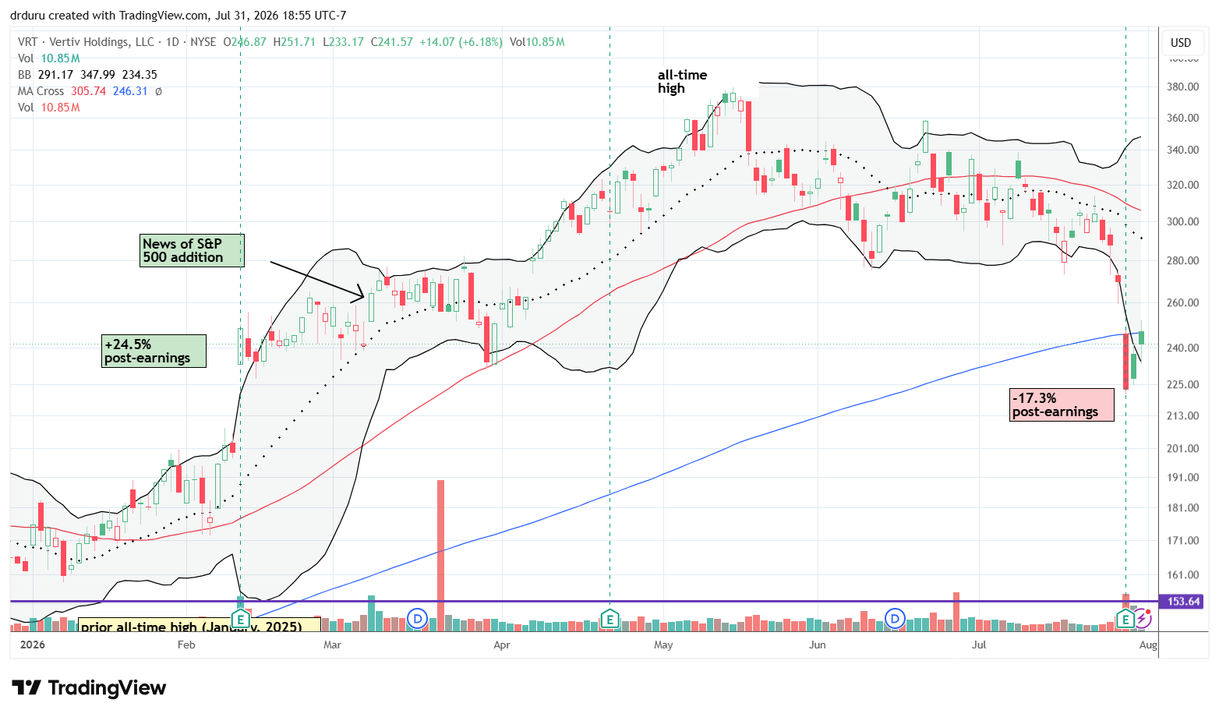Click the close value C241.57
Screen dimensions: 1219x717
[x=392, y=42]
